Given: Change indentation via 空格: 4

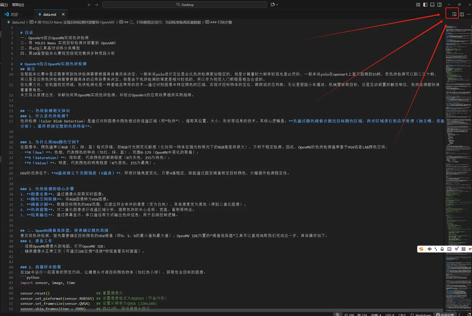Looking at the screenshot, I should (376, 315).
